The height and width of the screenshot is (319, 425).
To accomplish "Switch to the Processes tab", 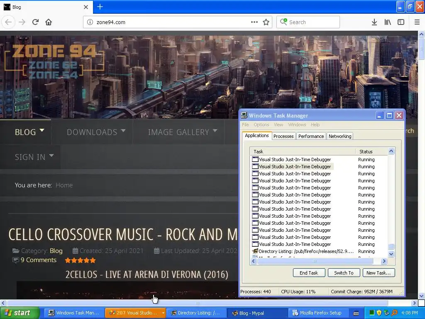I will point(283,136).
